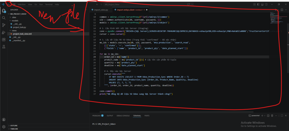The height and width of the screenshot is (131, 289).
Task: Open the Search view in activity bar
Action: [4, 18]
